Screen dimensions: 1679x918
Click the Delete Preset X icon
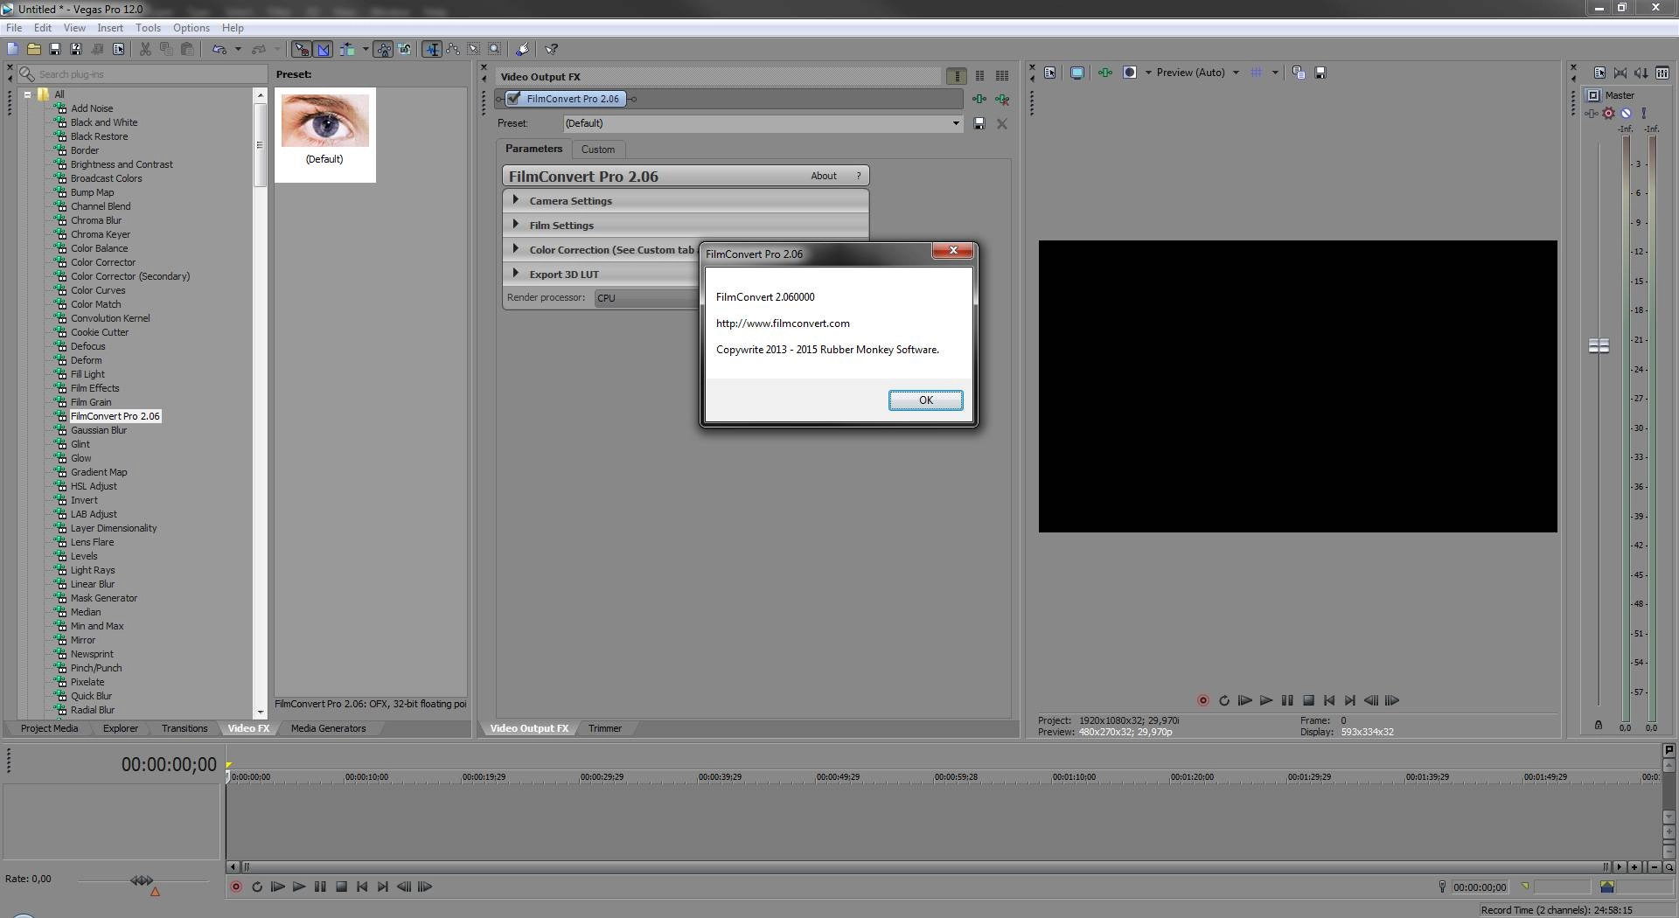(1002, 124)
